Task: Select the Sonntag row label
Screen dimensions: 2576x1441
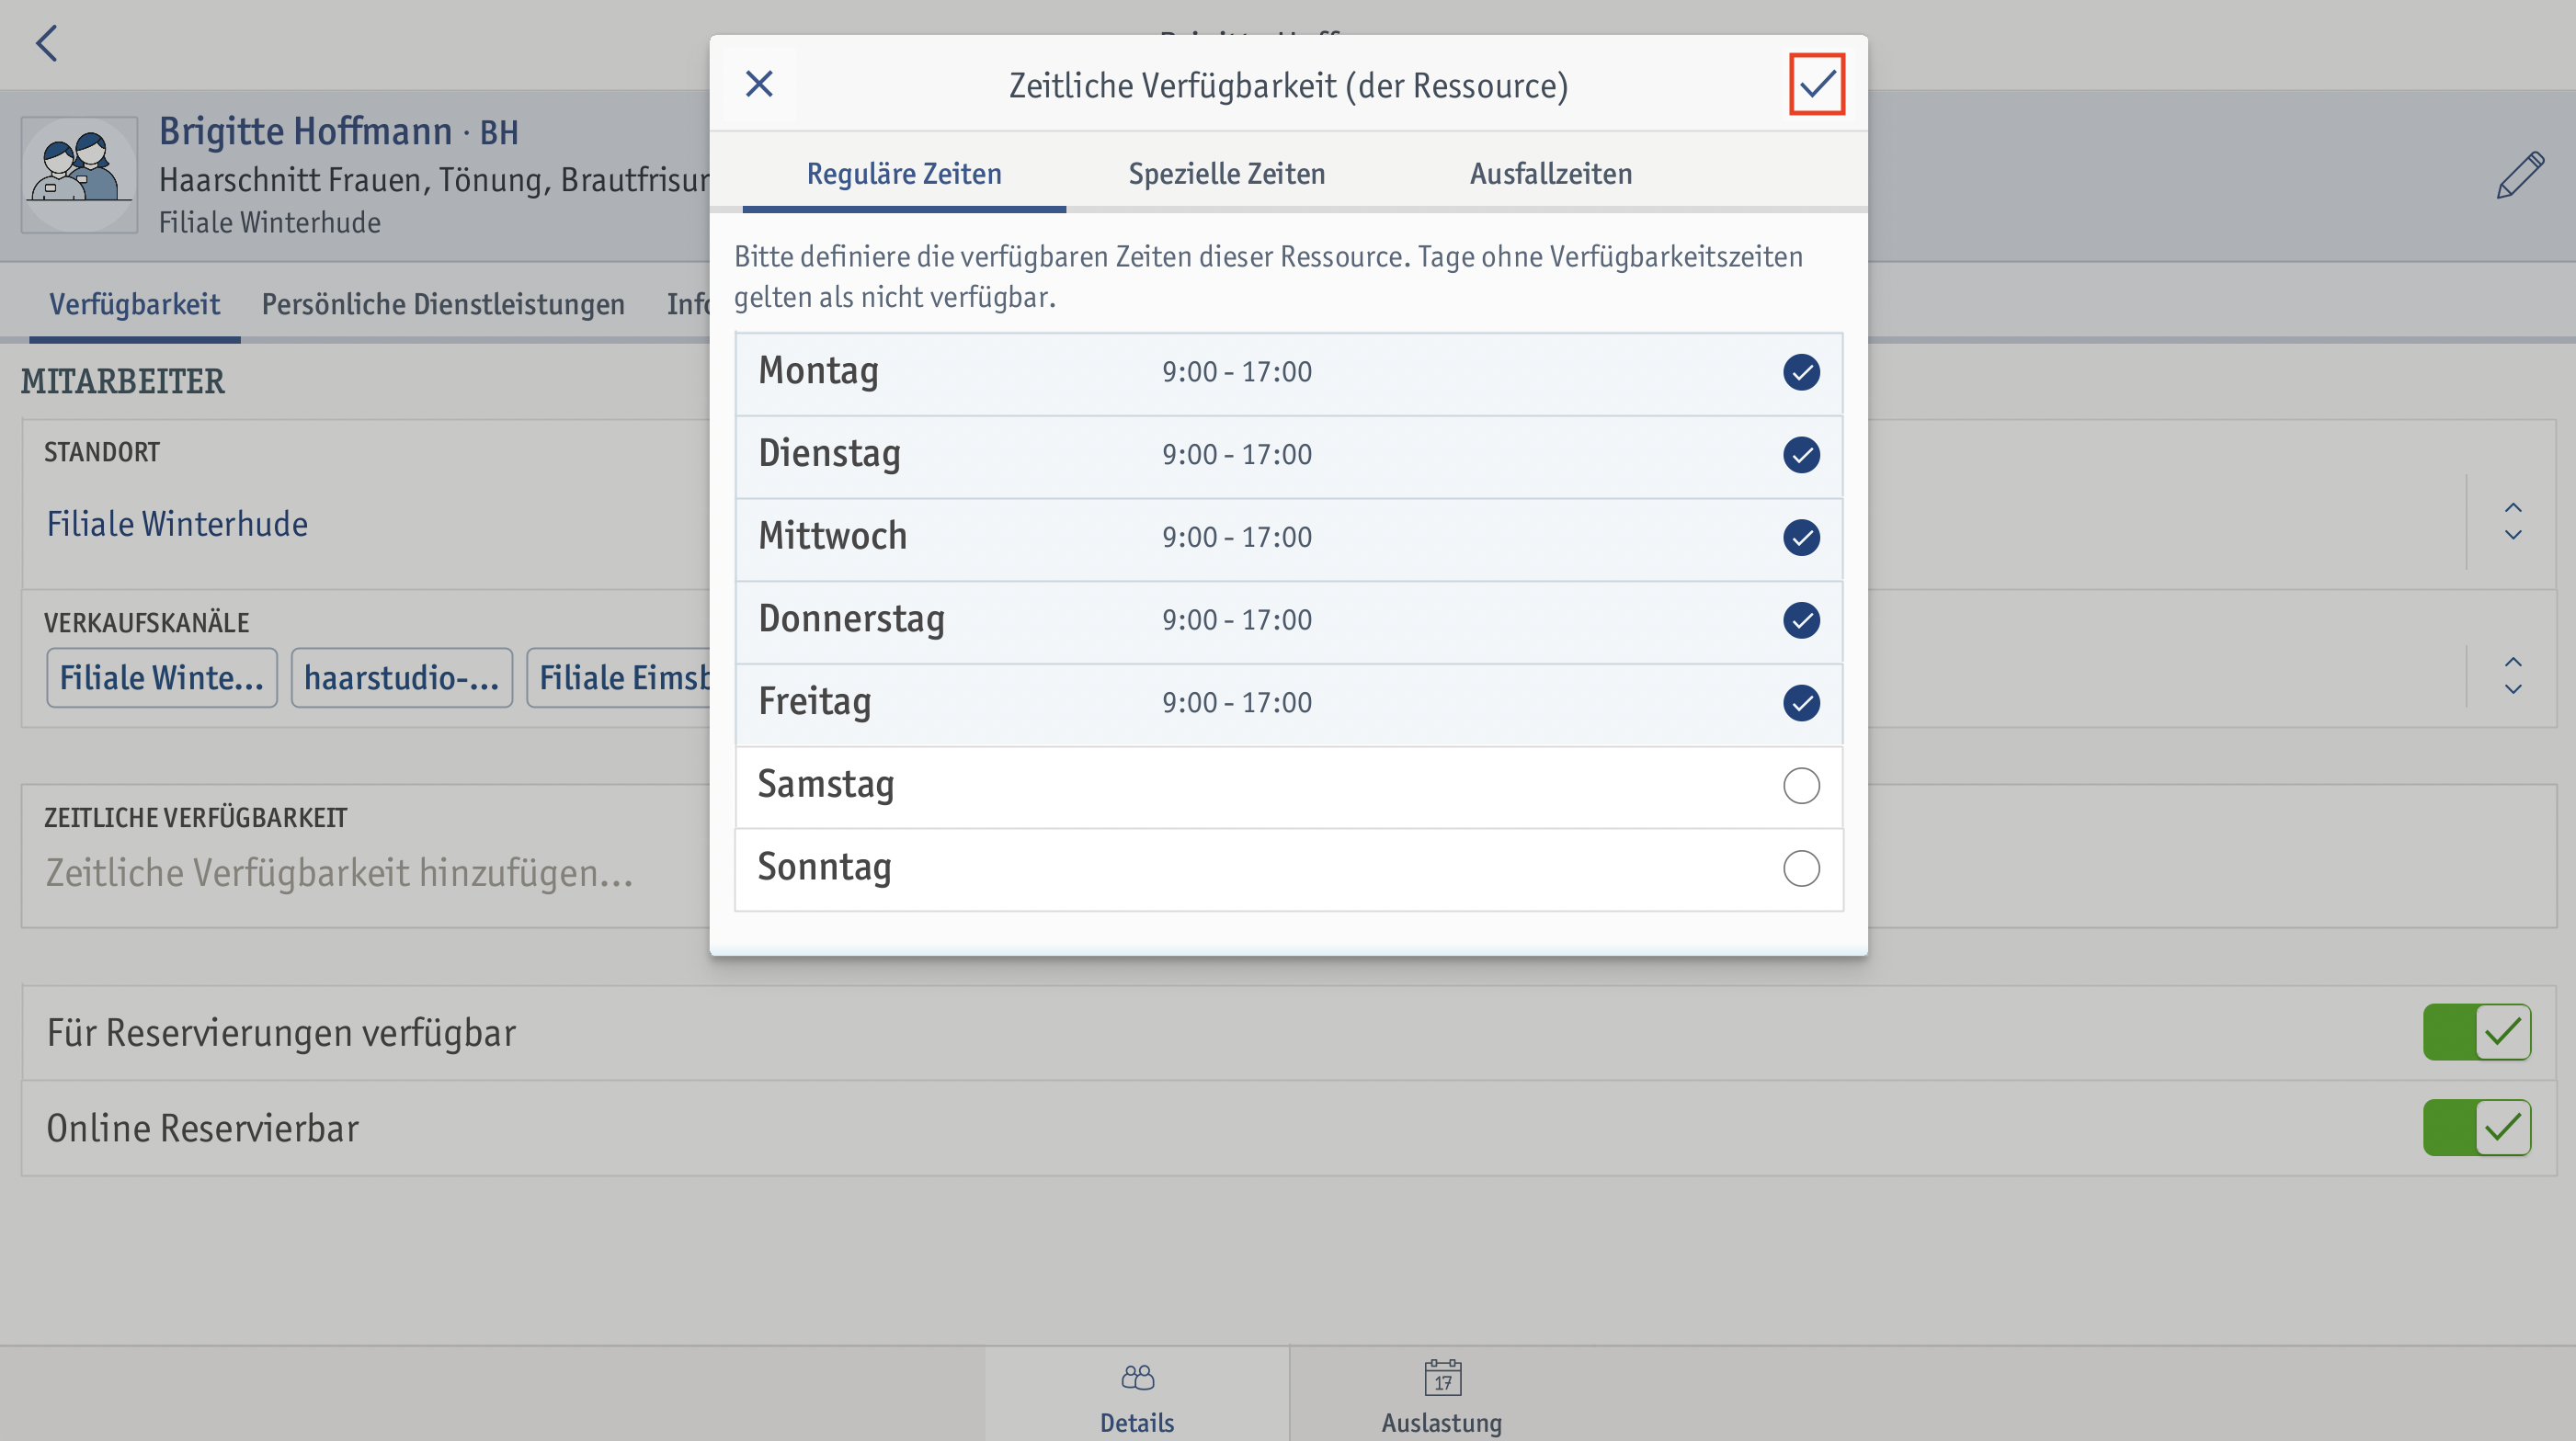Action: (x=824, y=868)
